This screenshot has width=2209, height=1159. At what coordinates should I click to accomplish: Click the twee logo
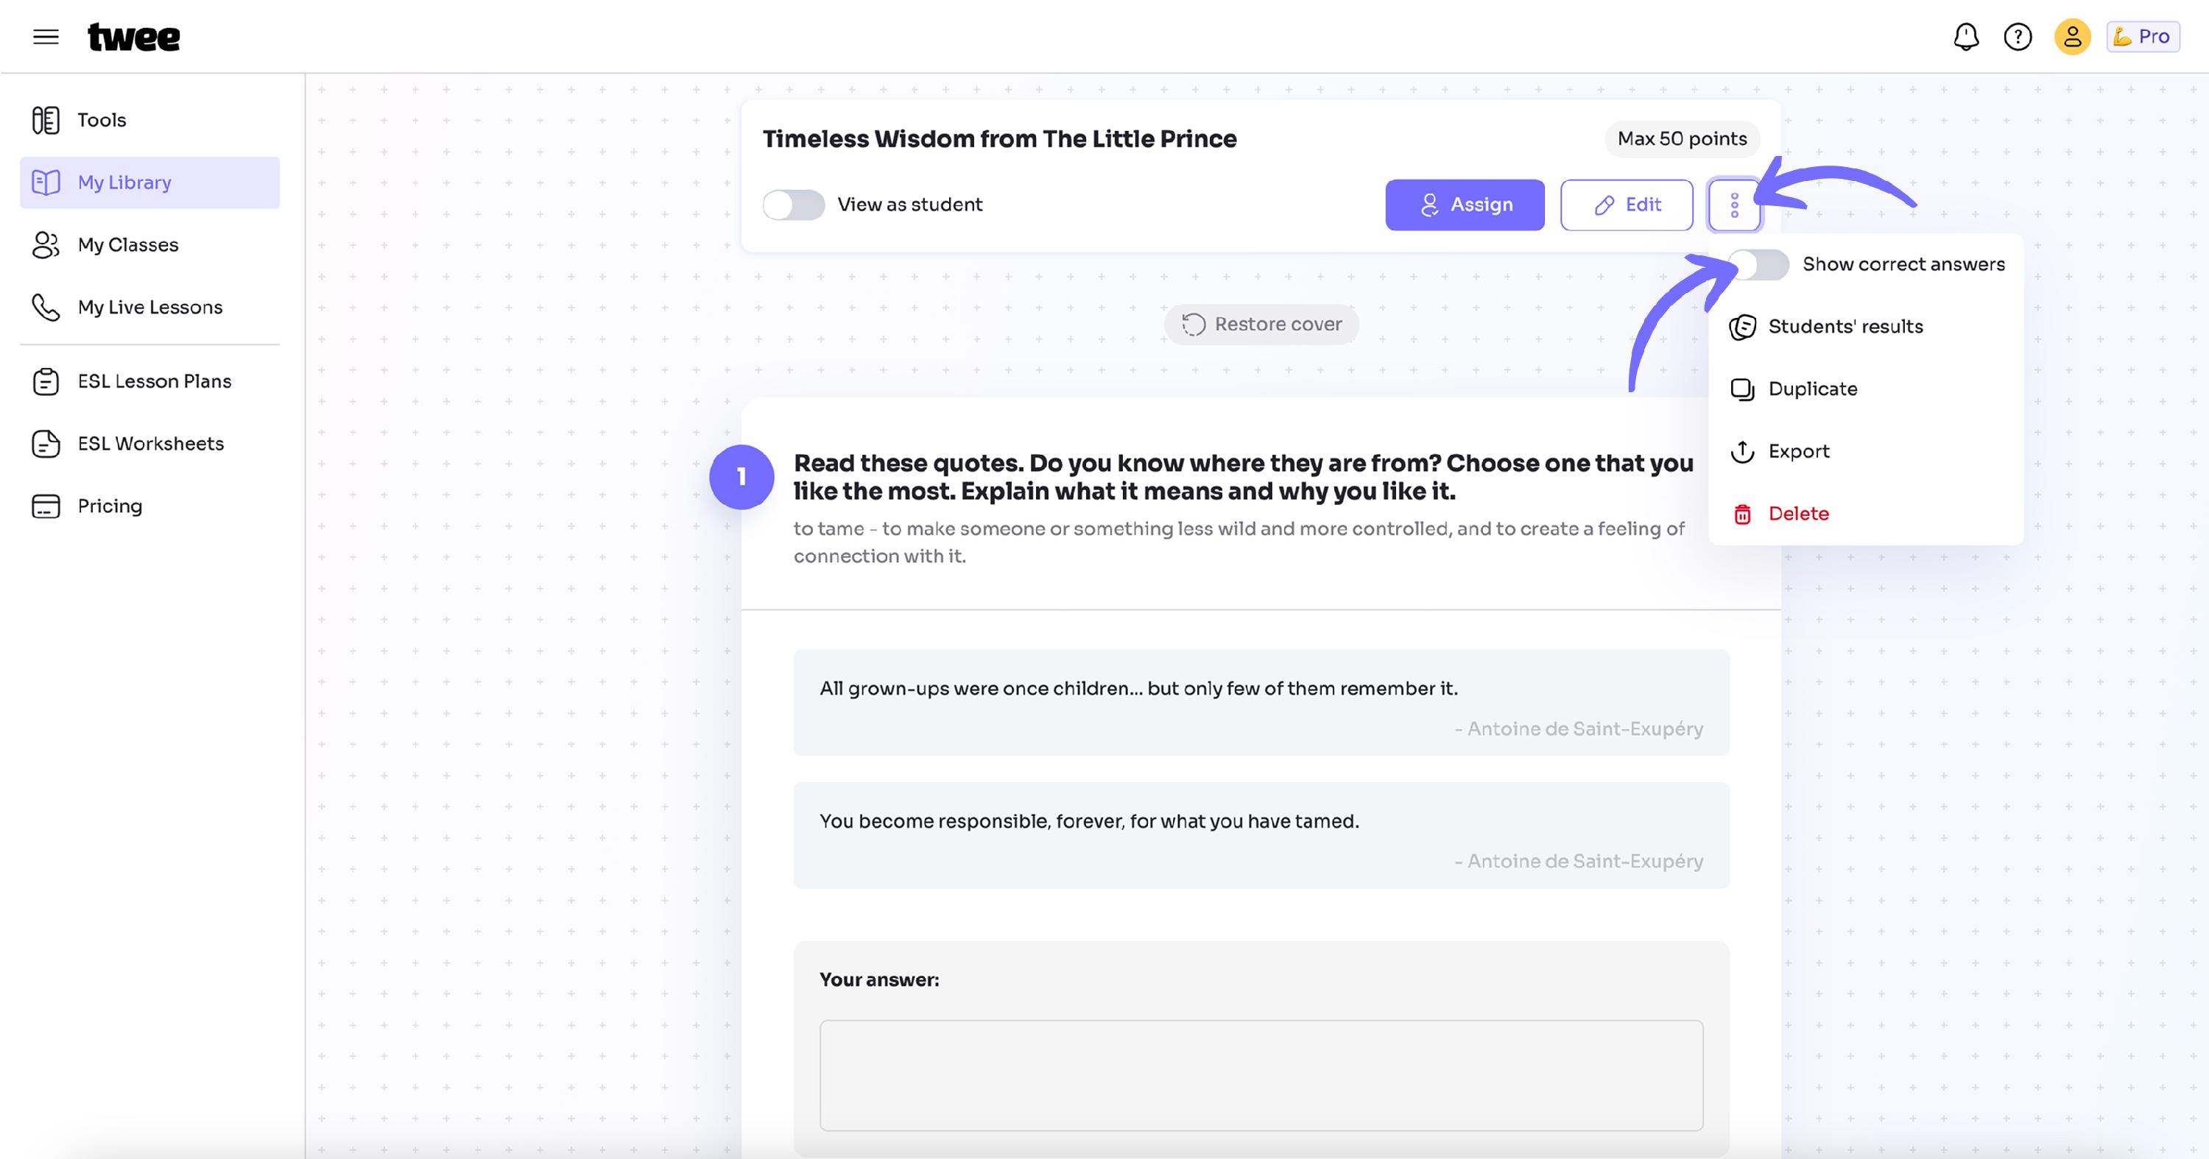click(134, 37)
